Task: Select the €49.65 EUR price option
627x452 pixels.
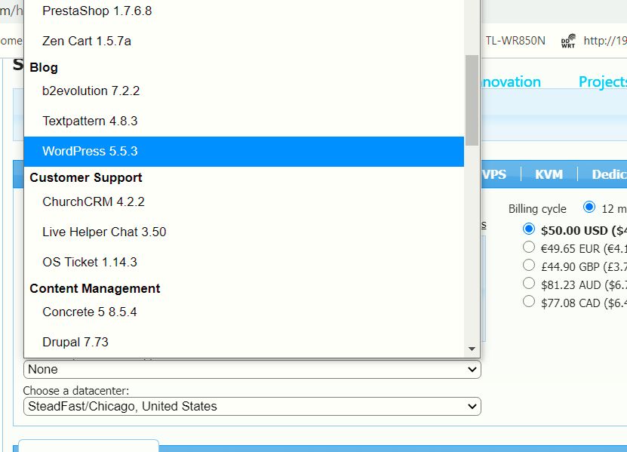Action: pos(529,248)
